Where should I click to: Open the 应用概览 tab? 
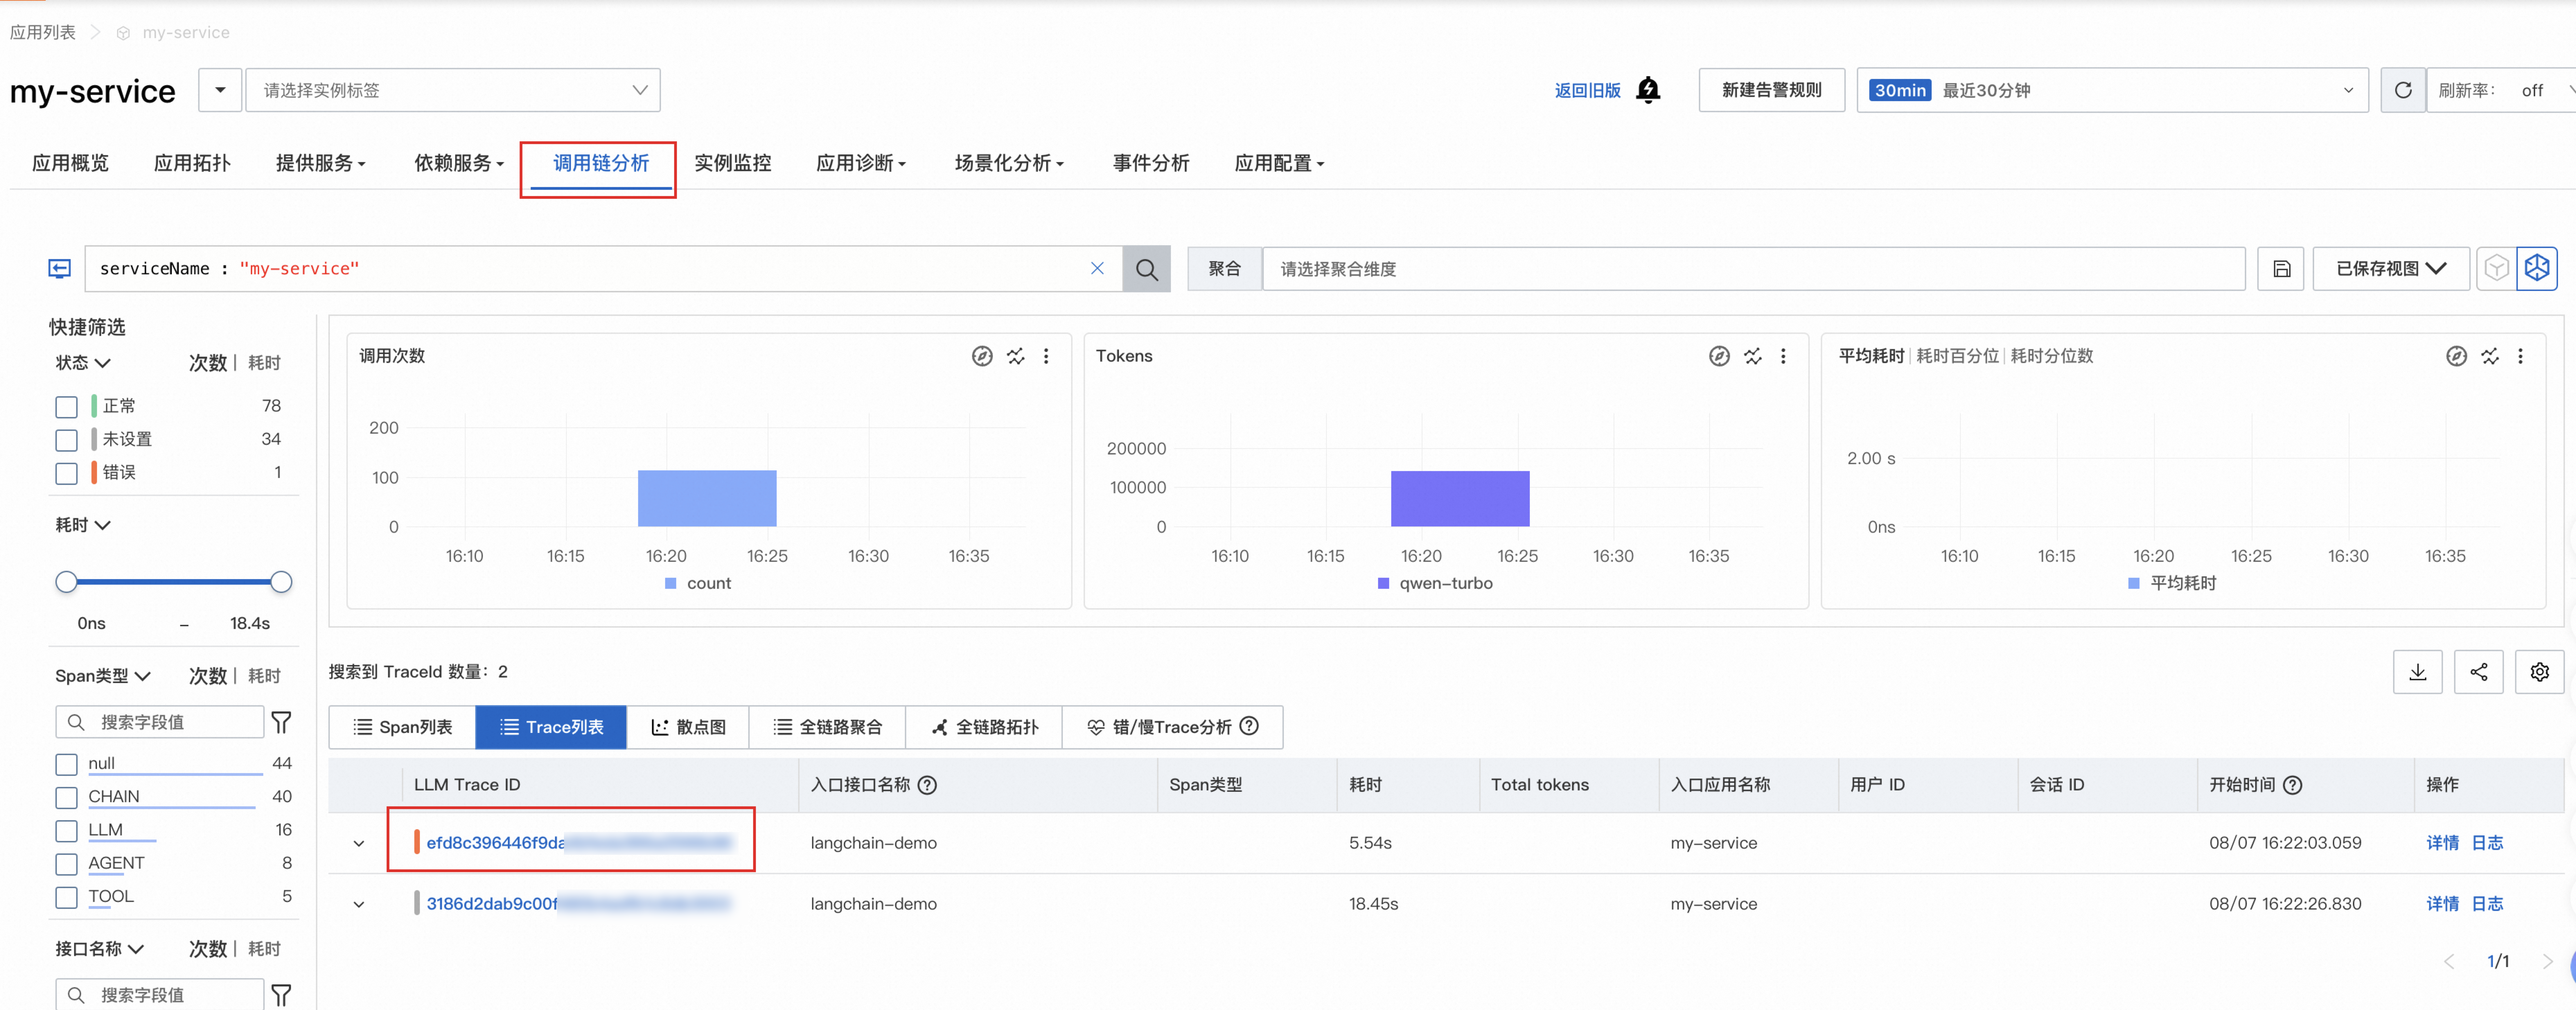coord(70,163)
